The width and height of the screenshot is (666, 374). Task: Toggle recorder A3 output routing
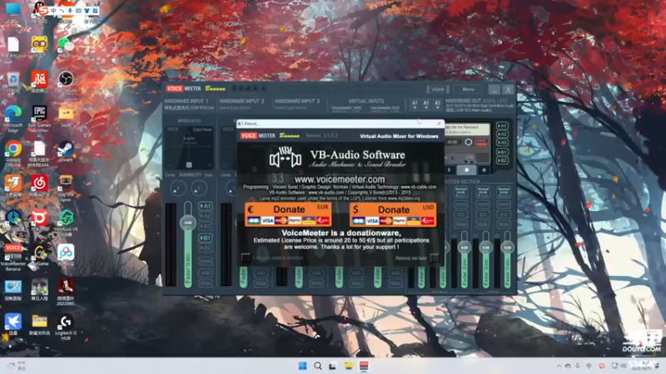pyautogui.click(x=503, y=142)
